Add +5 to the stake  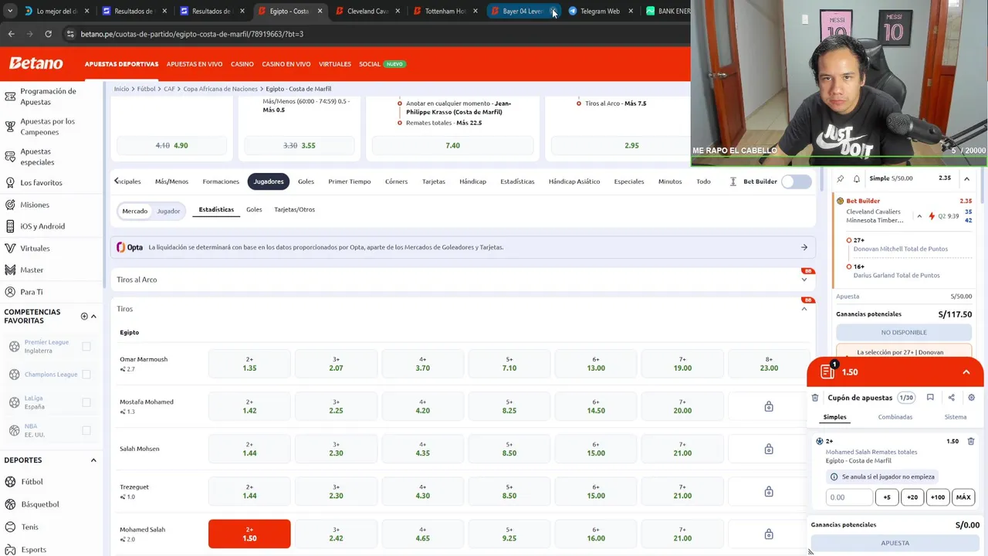887,497
